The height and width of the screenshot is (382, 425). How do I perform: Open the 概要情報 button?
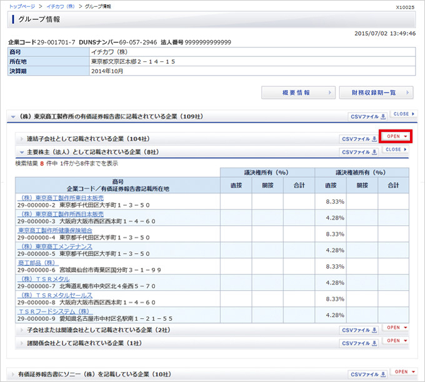coord(298,93)
